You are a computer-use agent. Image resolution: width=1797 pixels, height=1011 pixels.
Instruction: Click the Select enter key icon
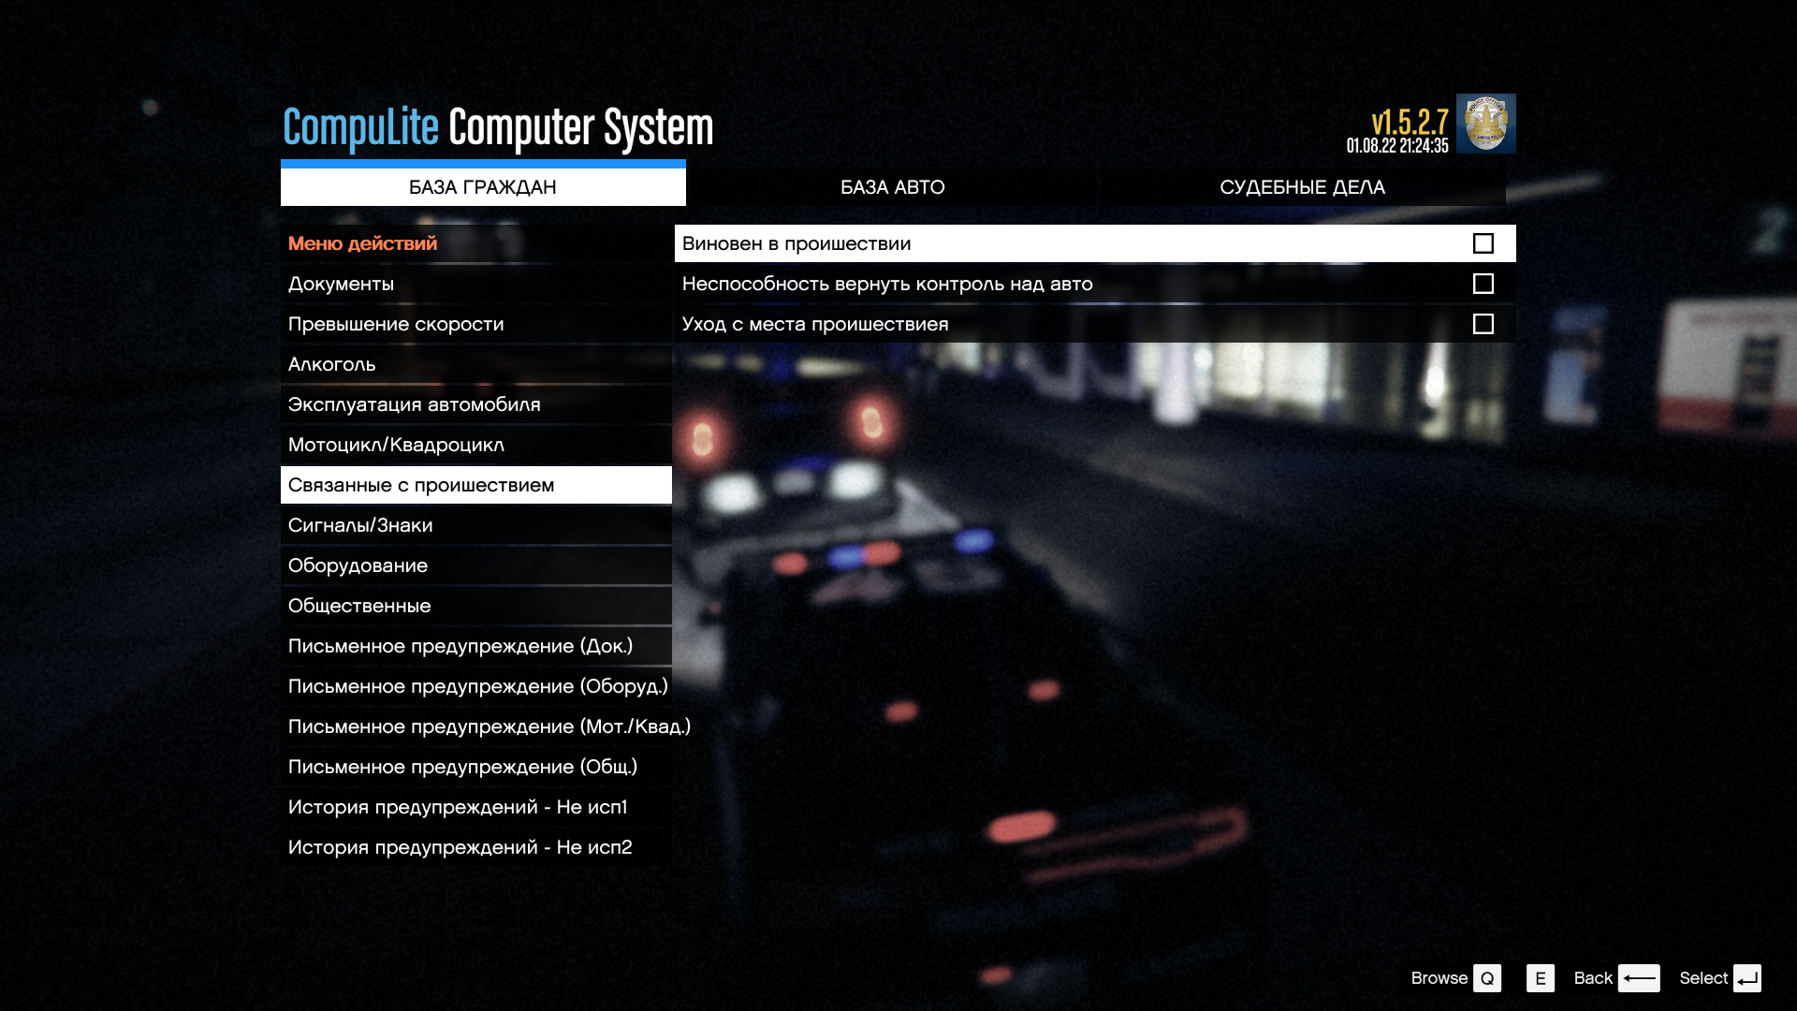(1746, 978)
